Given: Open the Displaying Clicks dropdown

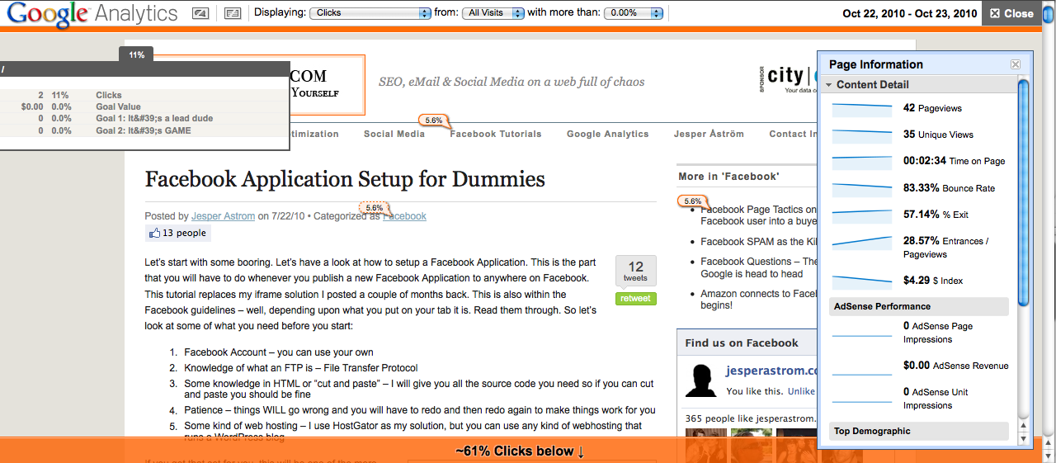Looking at the screenshot, I should point(370,13).
